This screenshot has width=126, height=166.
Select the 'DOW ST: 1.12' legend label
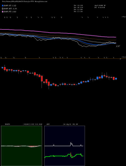click(10, 6)
